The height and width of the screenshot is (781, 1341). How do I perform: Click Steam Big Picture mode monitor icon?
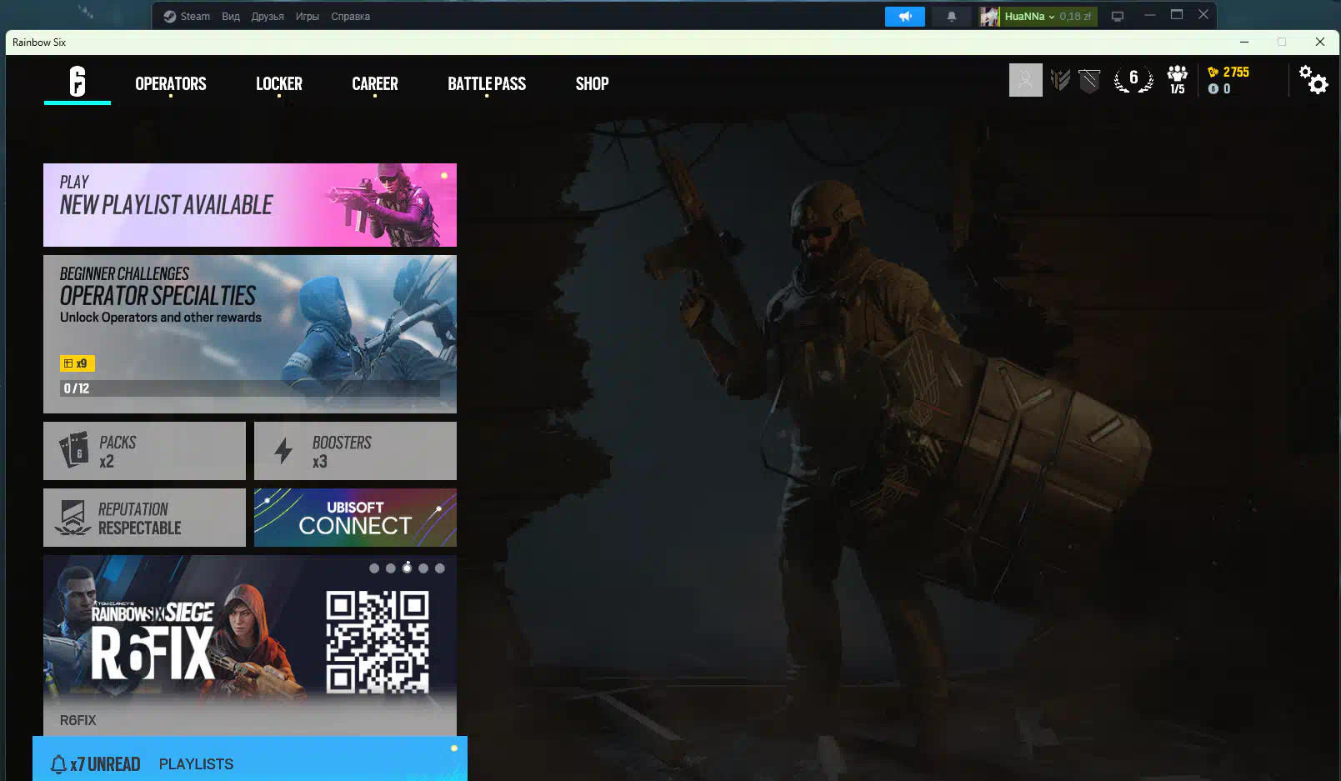pos(1118,16)
